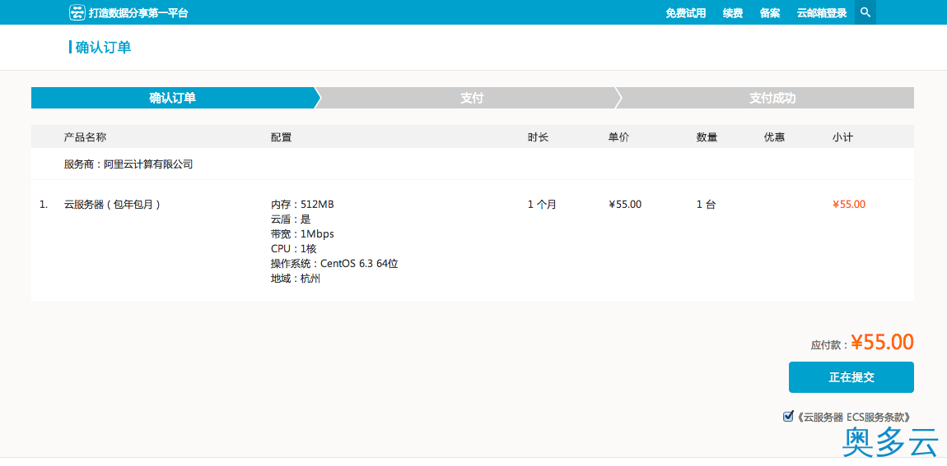Screen dimensions: 947x466
Task: Open 云邮箱登录 in the top navigation
Action: tap(821, 13)
